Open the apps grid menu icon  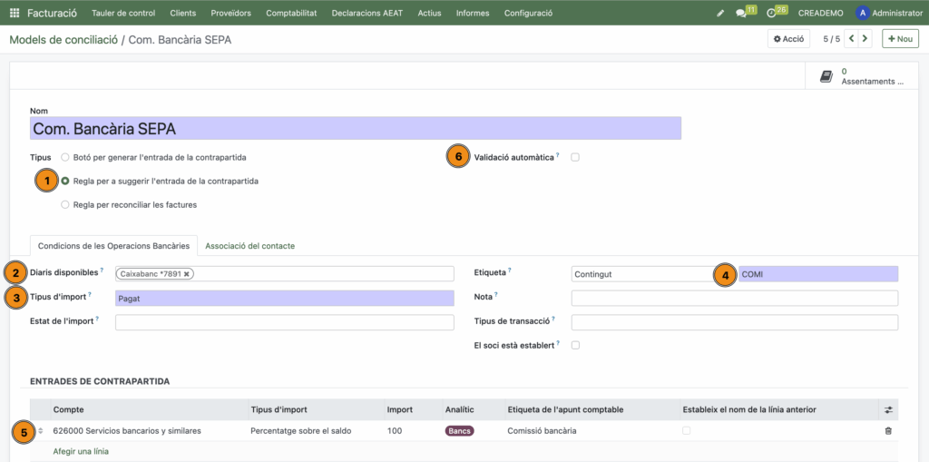14,13
